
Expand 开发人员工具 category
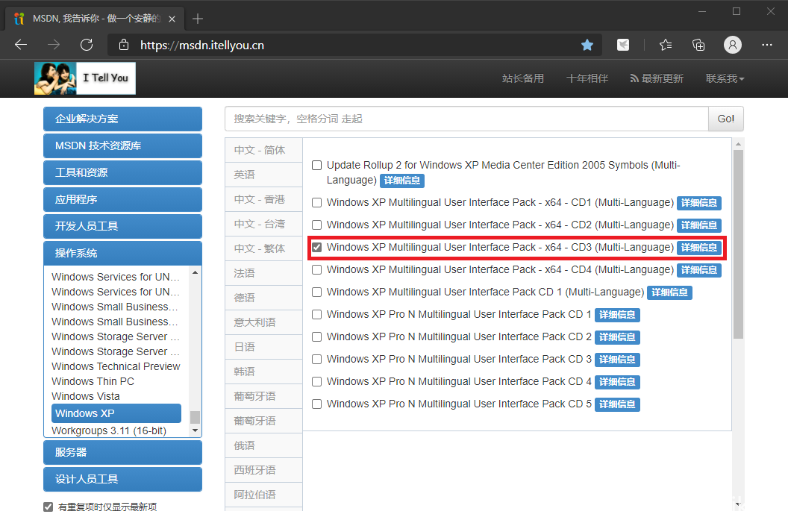click(122, 227)
